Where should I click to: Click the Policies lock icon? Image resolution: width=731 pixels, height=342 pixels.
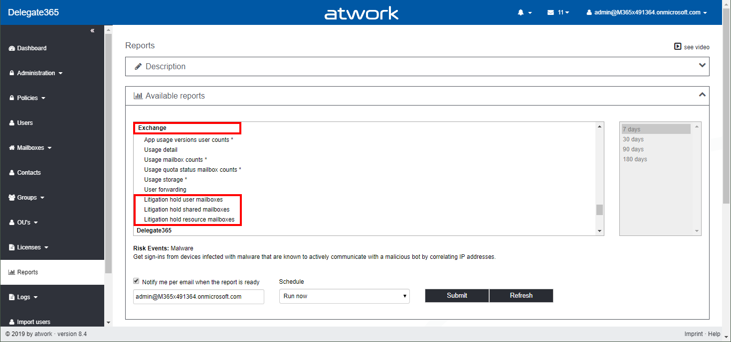point(12,98)
